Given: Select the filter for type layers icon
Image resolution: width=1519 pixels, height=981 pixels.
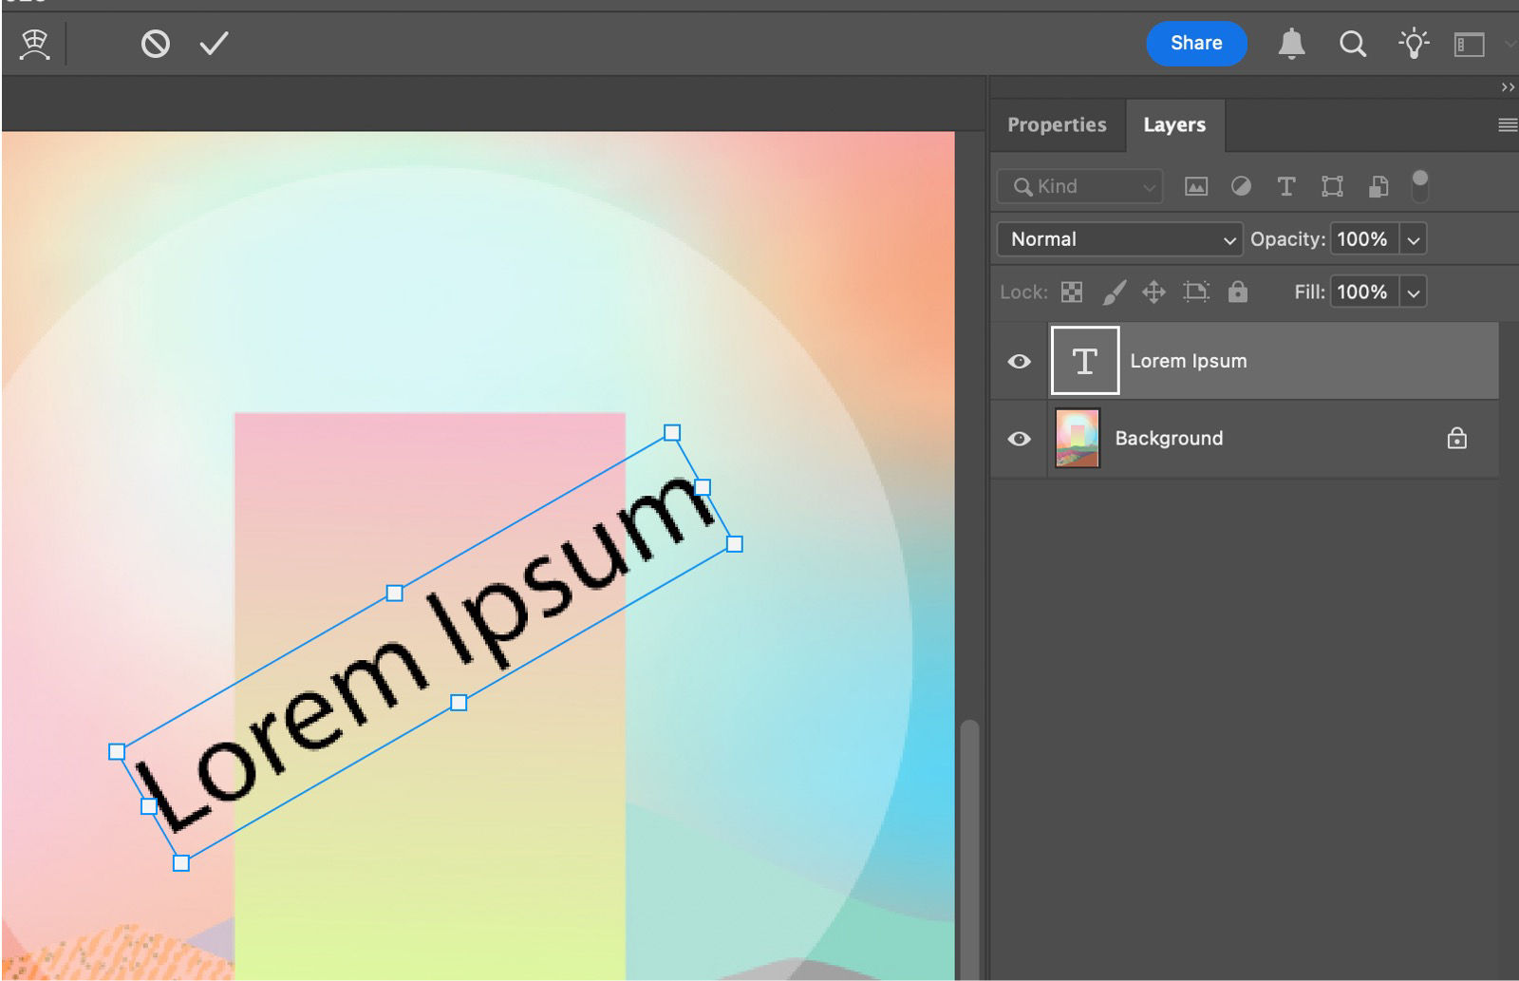Looking at the screenshot, I should point(1286,186).
